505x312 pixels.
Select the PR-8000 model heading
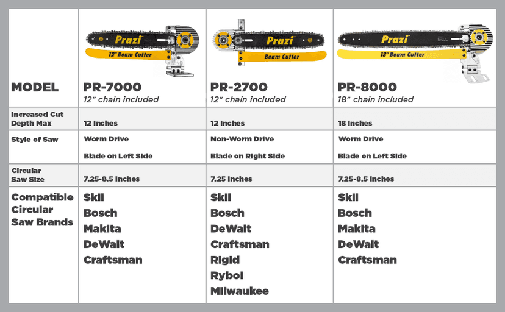[x=367, y=87]
